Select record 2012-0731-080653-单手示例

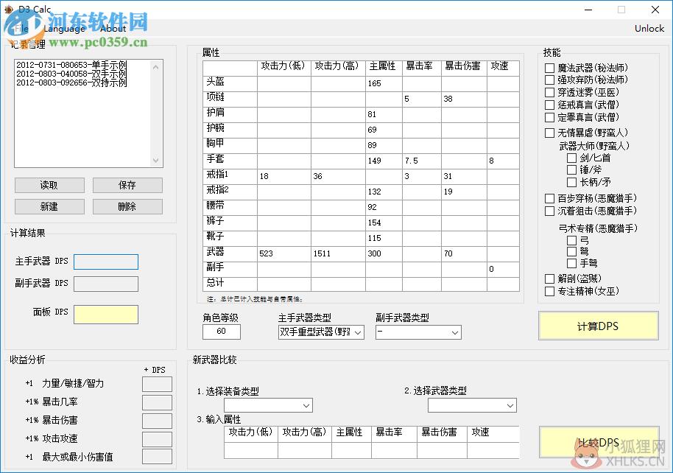[71, 65]
